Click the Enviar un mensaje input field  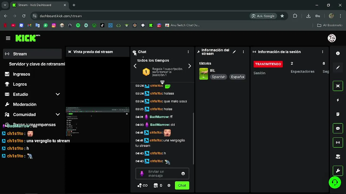[x=162, y=174]
